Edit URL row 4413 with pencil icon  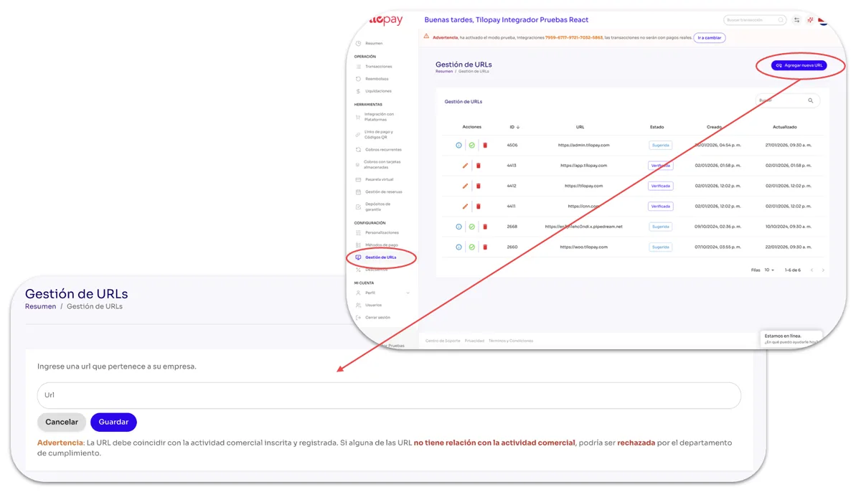coord(465,166)
